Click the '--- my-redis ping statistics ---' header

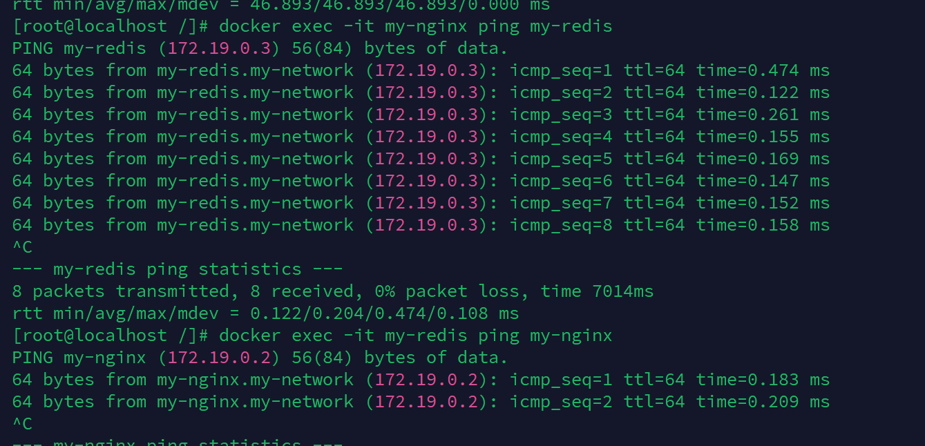tap(178, 270)
